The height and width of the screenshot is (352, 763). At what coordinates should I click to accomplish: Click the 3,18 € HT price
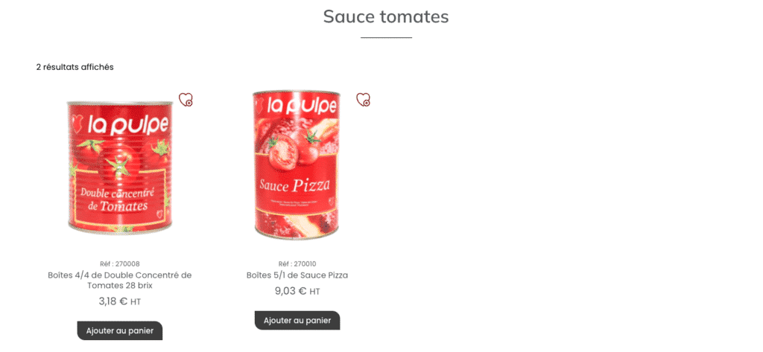tap(120, 301)
